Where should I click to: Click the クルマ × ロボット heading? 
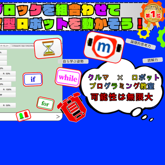point(124,78)
